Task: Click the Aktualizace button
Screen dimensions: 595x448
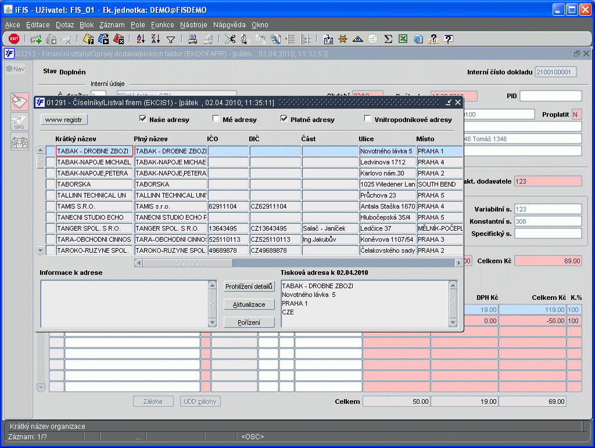Action: pos(249,304)
